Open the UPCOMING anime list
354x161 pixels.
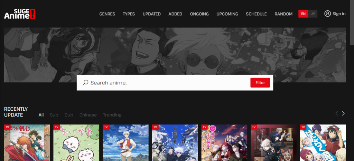227,14
